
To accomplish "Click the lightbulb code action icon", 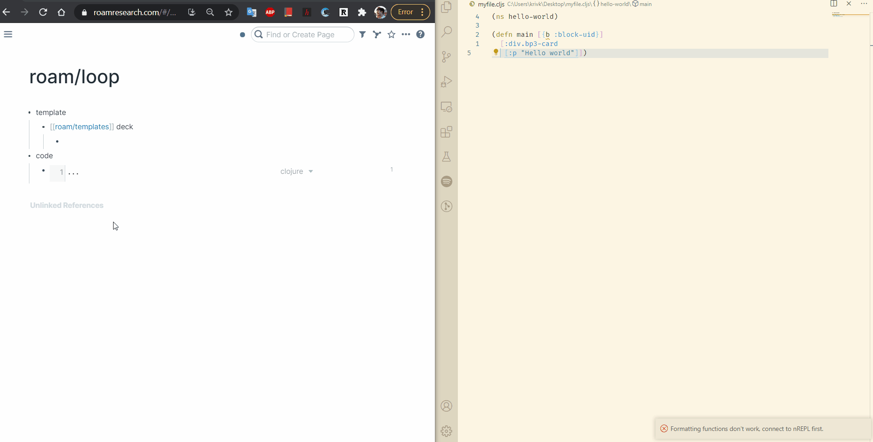I will [x=496, y=52].
